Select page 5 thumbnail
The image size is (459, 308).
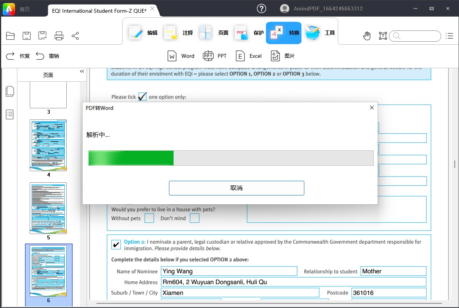[x=48, y=208]
